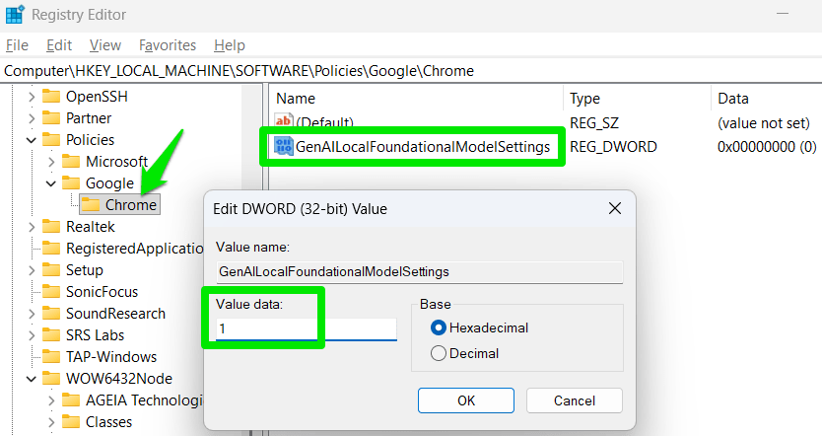Expand the AGEIA Technologies key
This screenshot has height=436, width=822.
[51, 400]
